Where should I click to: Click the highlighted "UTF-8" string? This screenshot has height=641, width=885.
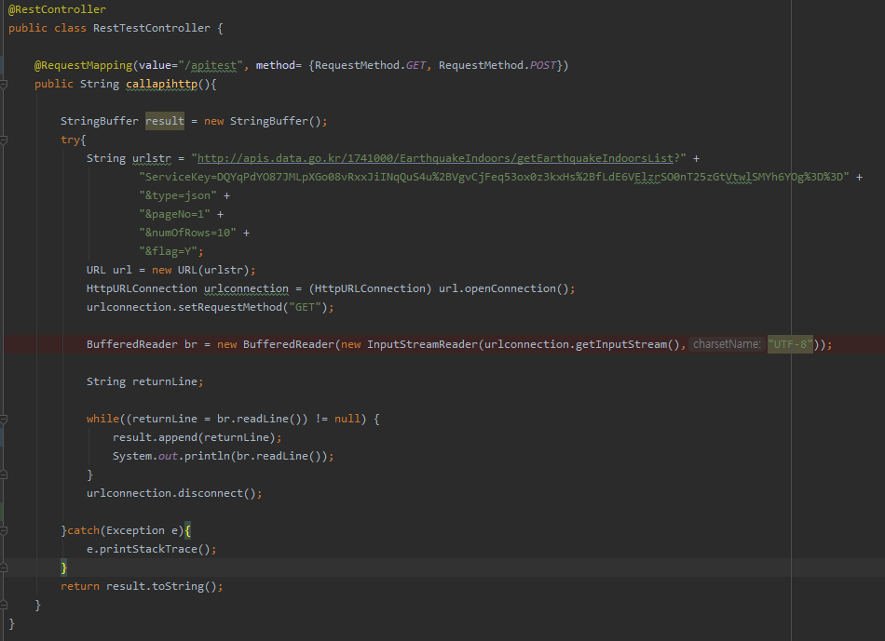click(790, 344)
